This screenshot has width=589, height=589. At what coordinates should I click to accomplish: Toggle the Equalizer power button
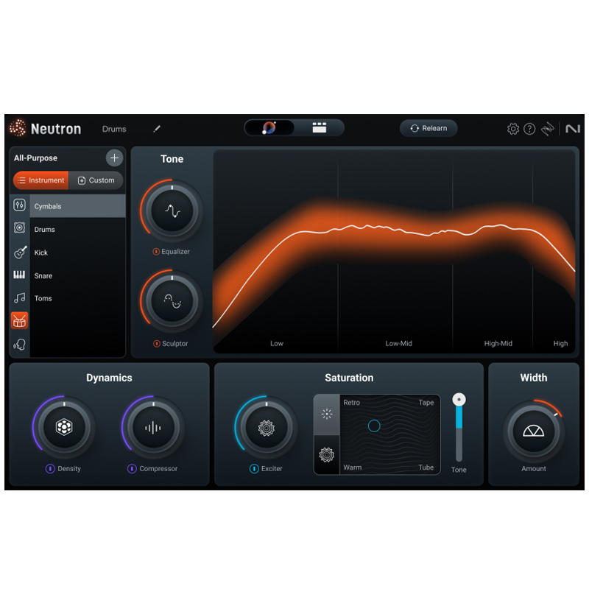(156, 252)
